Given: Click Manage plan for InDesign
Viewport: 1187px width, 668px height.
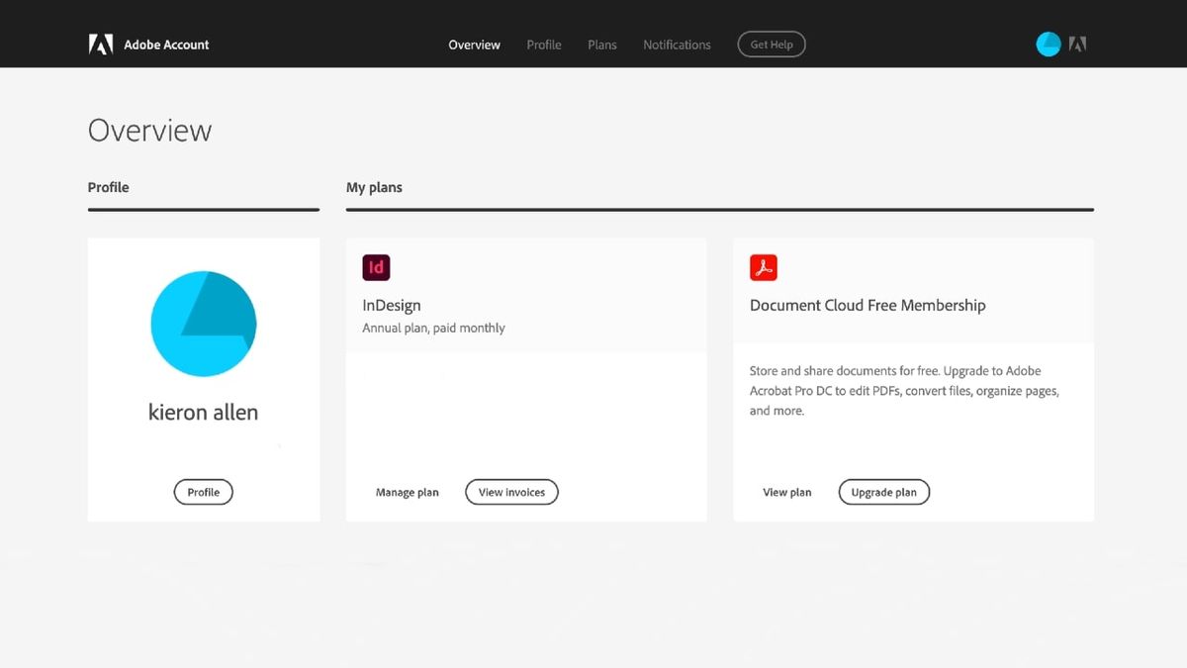Looking at the screenshot, I should point(408,492).
